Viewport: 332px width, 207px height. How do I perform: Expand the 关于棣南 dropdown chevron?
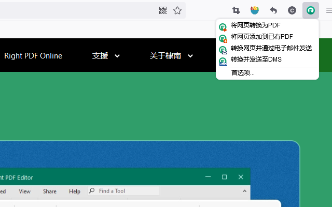click(190, 56)
